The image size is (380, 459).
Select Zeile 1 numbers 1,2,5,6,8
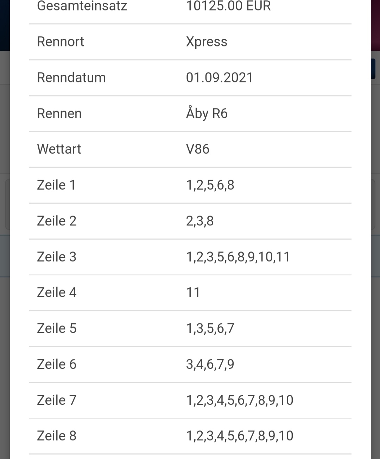coord(210,185)
